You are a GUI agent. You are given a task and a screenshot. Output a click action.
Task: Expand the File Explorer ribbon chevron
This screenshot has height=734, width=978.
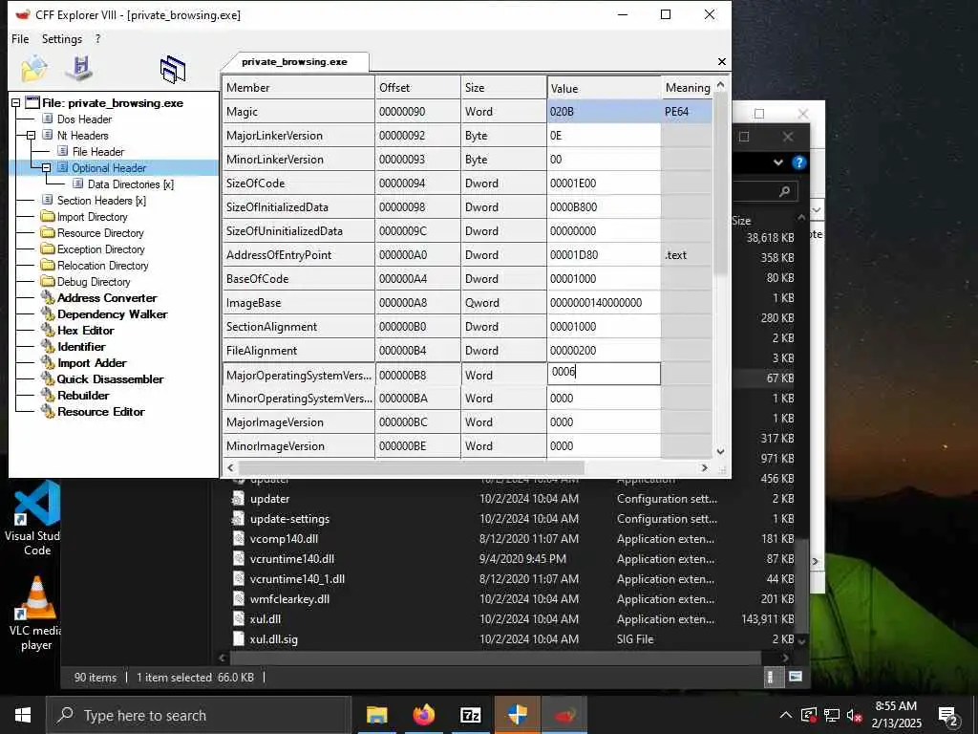[x=777, y=162]
